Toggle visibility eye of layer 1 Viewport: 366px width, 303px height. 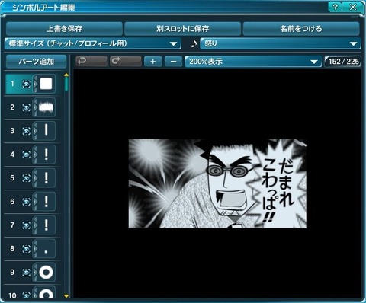click(26, 84)
